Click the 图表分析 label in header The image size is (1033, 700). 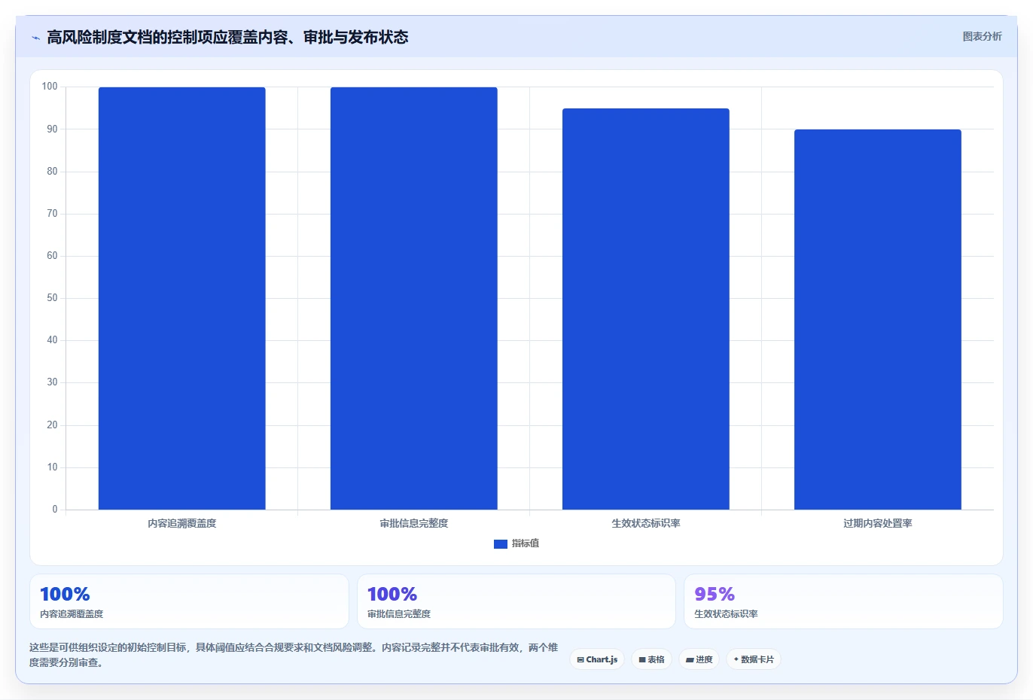982,36
